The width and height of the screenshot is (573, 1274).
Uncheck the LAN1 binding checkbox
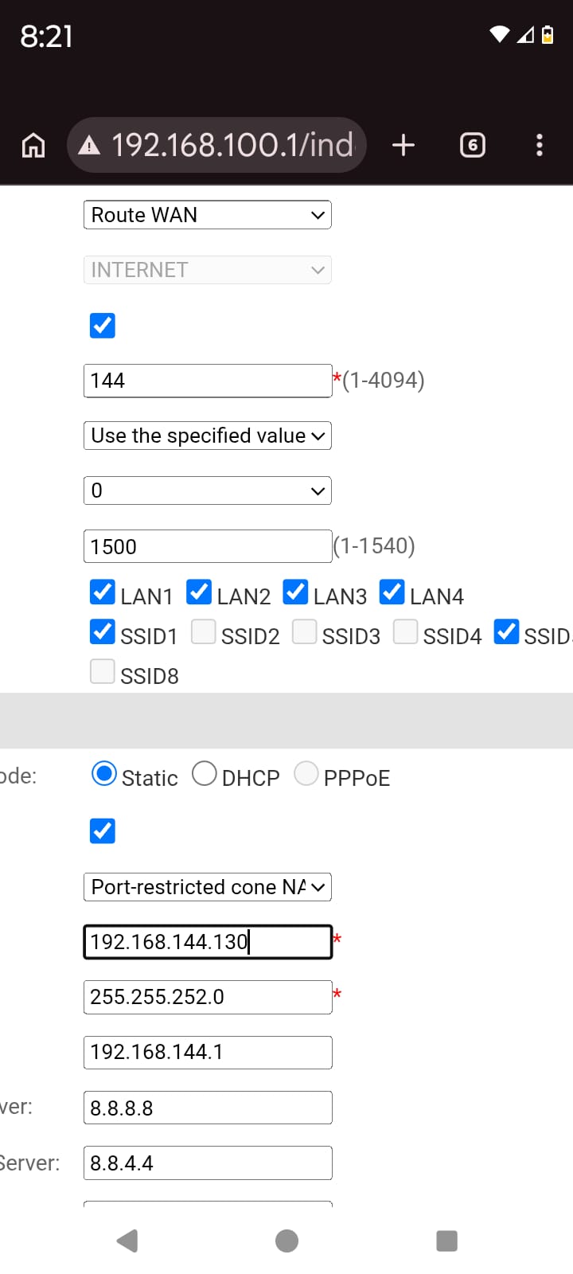[103, 592]
